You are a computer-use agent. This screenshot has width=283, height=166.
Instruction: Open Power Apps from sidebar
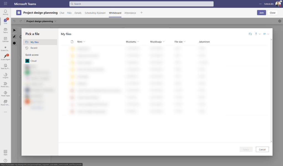6,94
